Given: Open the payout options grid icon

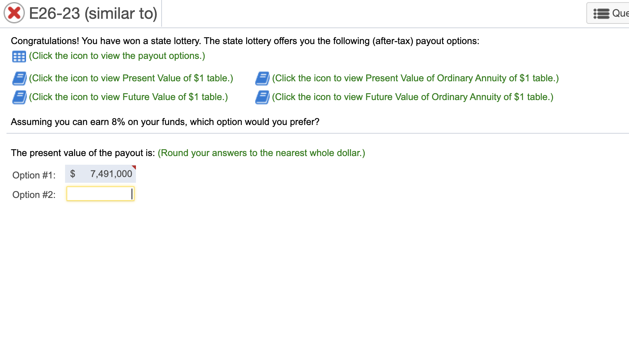Looking at the screenshot, I should (19, 56).
